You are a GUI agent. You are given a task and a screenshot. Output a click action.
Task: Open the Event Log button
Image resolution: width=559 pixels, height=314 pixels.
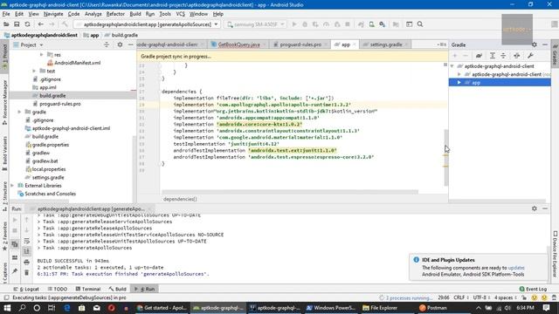tap(533, 289)
